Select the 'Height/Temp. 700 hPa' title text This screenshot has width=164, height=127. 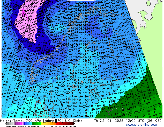(21, 121)
